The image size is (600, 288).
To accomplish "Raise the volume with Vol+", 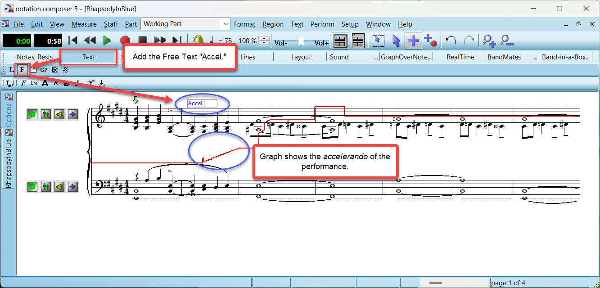I will point(321,43).
